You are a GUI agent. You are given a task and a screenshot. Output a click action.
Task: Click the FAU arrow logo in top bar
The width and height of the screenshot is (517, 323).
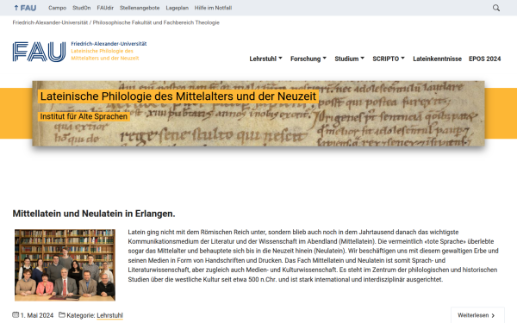pos(25,8)
